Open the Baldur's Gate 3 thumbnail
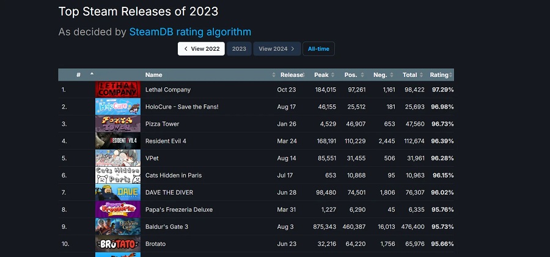This screenshot has width=550, height=257. point(118,227)
